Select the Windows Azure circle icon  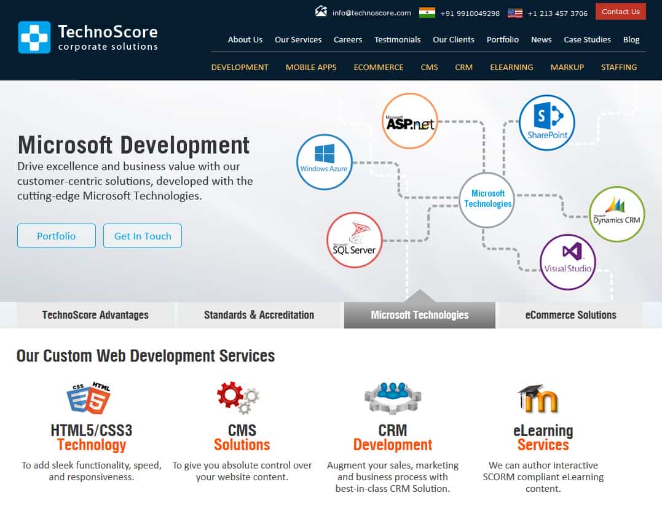pos(324,162)
